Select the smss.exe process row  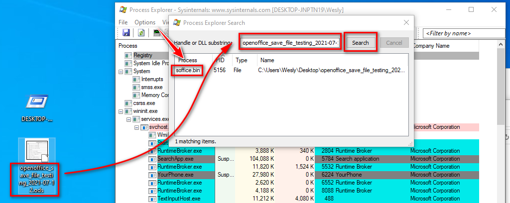[x=152, y=87]
